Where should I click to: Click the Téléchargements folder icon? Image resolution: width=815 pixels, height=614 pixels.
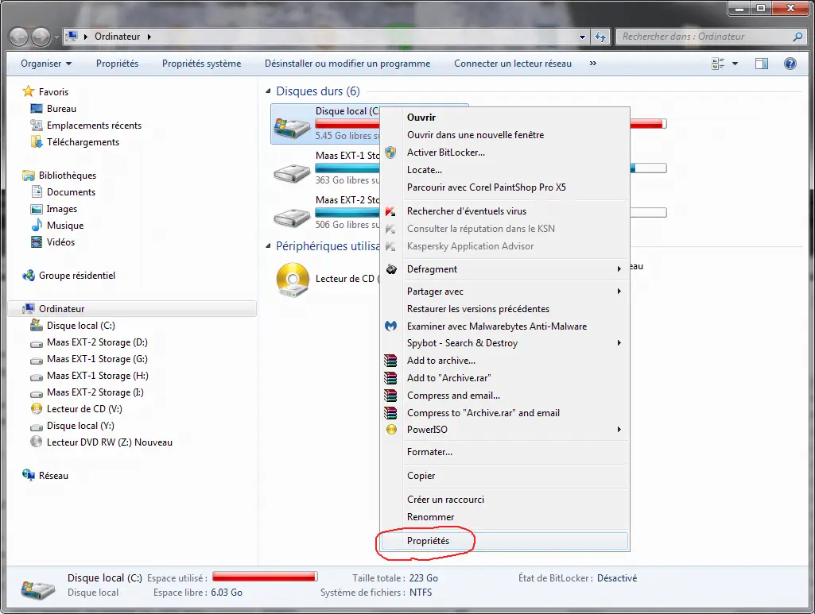tap(37, 141)
